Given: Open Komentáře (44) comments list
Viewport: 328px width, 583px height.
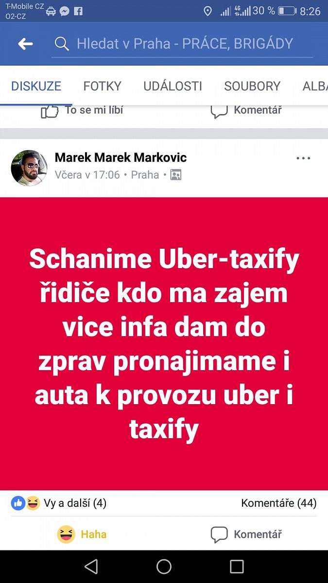Looking at the screenshot, I should click(279, 503).
